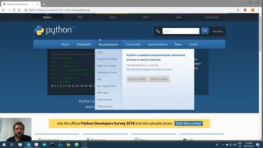263x148 pixels.
Task: Open Windows notification center
Action: click(x=258, y=145)
